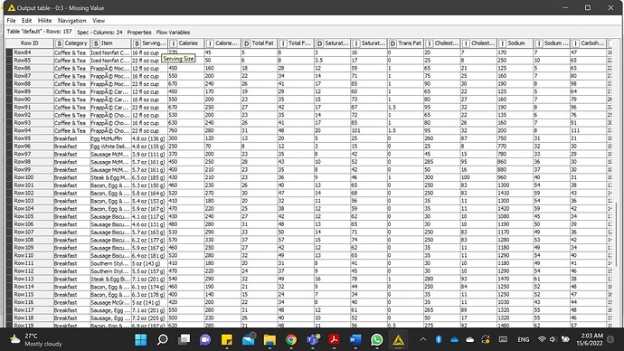Open Task View on the taskbar

(x=184, y=339)
